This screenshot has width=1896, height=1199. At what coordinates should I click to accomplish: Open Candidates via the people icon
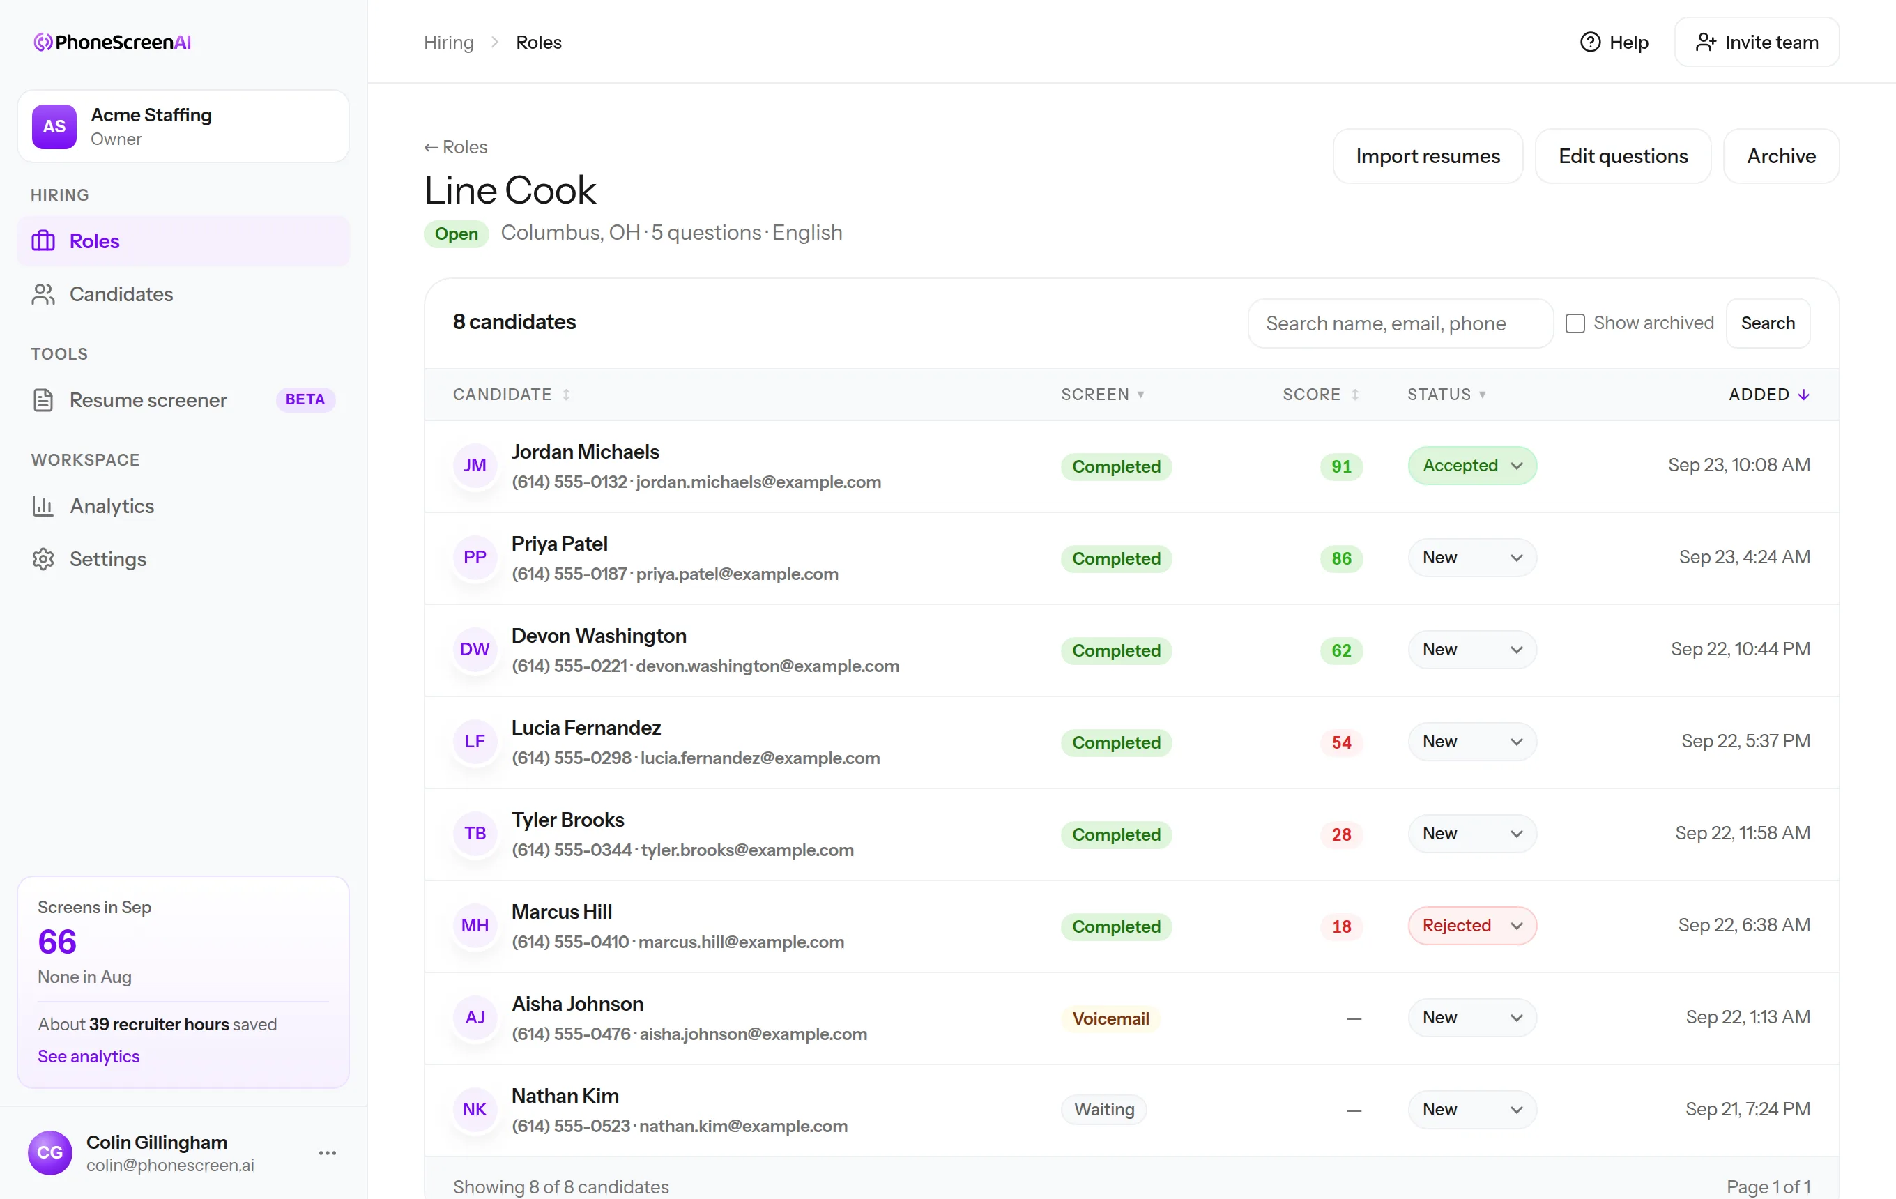pos(43,293)
